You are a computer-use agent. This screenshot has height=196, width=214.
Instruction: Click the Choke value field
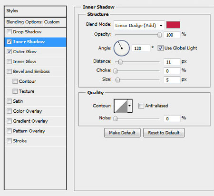point(172,71)
